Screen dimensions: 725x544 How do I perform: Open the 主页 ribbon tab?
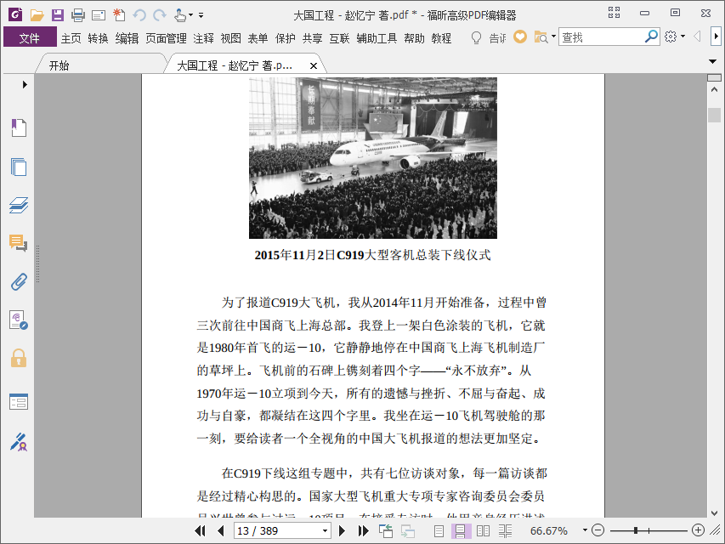pos(71,38)
